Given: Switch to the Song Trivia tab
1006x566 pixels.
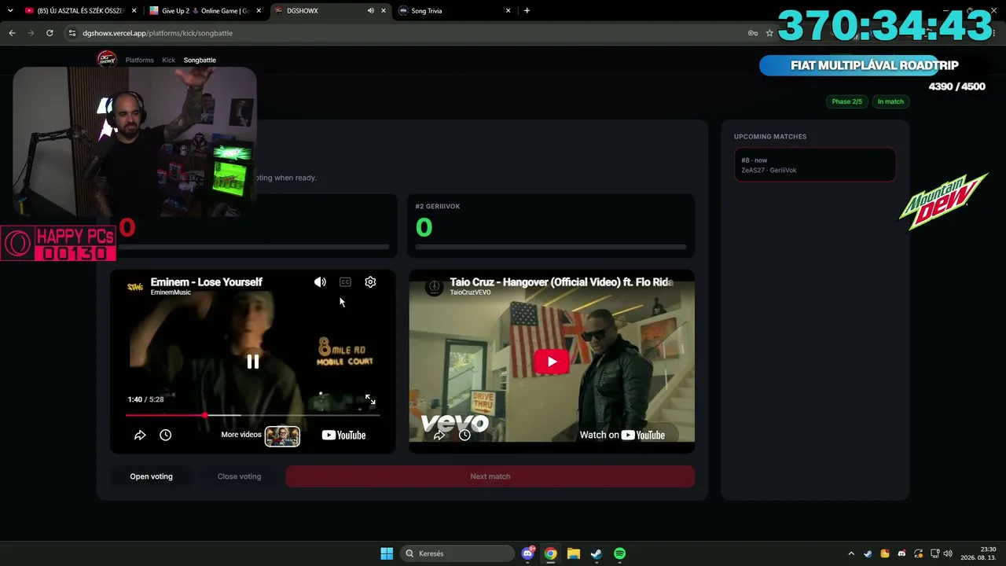Looking at the screenshot, I should point(454,11).
